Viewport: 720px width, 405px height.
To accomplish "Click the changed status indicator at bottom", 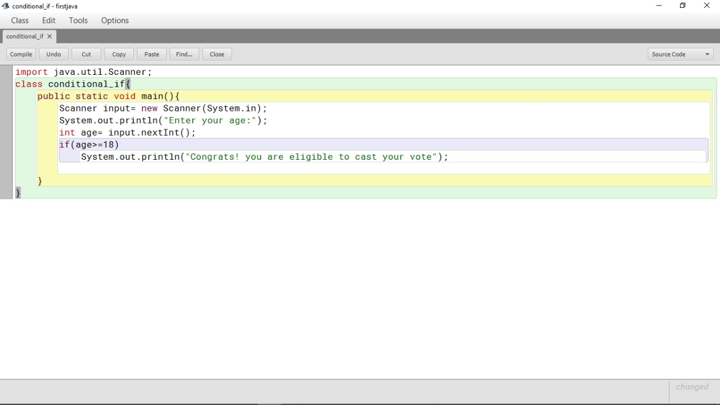I will click(x=692, y=386).
